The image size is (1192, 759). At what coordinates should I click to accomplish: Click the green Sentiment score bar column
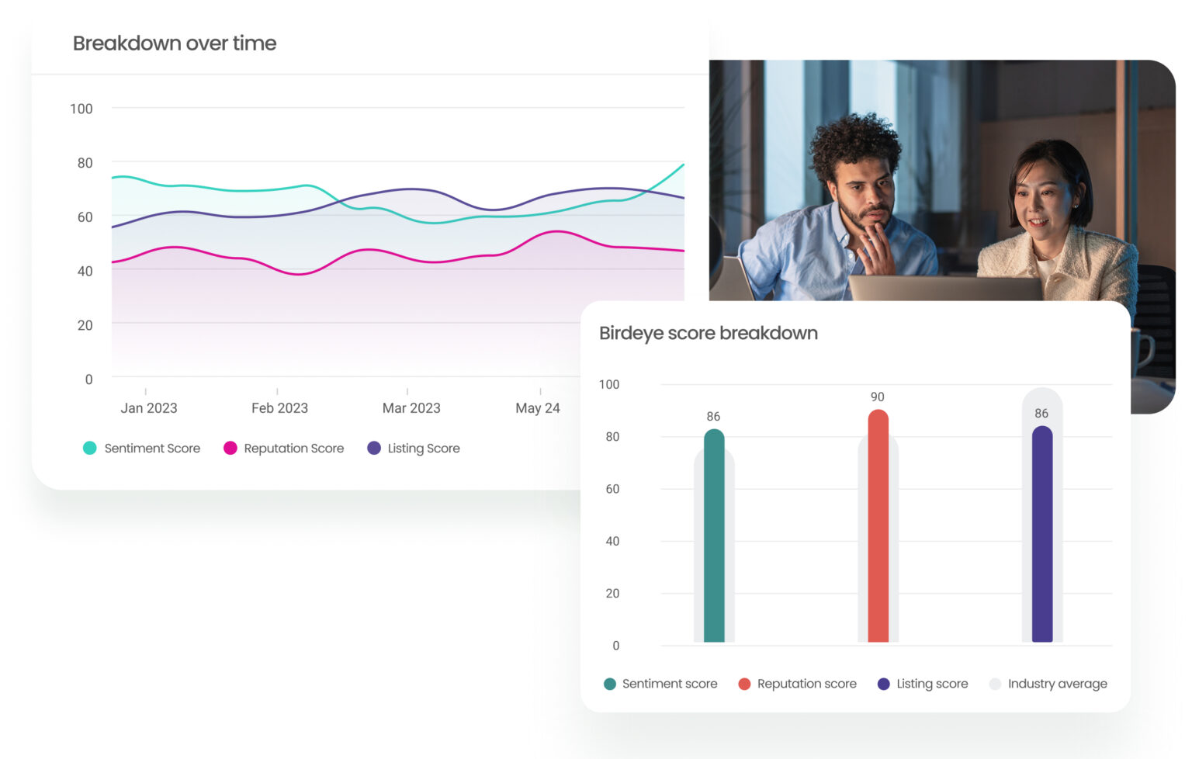click(x=712, y=539)
